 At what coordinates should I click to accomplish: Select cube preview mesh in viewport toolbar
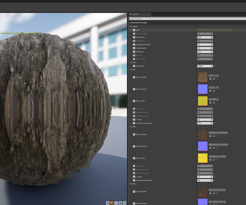pyautogui.click(x=120, y=203)
